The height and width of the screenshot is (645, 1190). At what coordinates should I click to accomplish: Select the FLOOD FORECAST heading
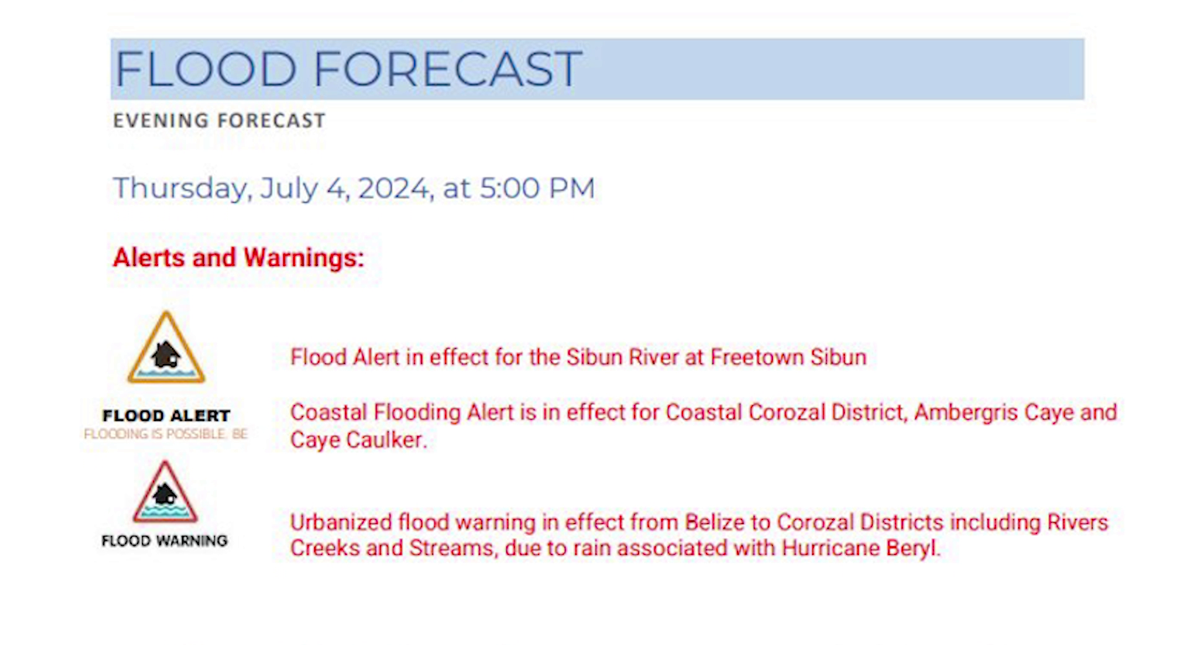tap(348, 68)
